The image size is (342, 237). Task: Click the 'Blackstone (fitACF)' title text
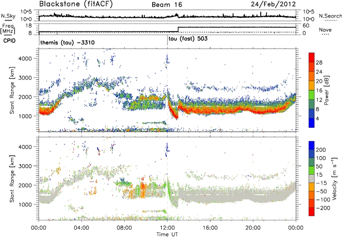tap(76, 4)
